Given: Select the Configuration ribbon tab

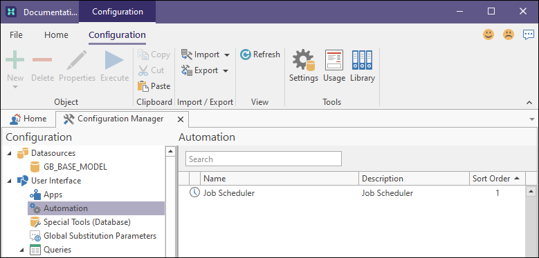Looking at the screenshot, I should tap(117, 35).
